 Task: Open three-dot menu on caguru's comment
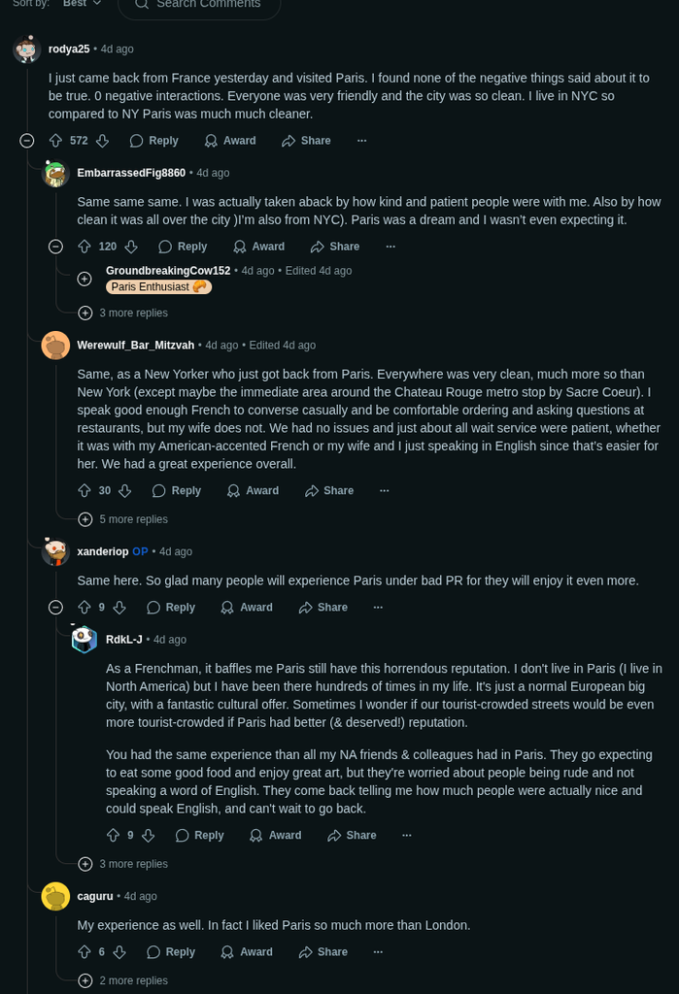(378, 952)
